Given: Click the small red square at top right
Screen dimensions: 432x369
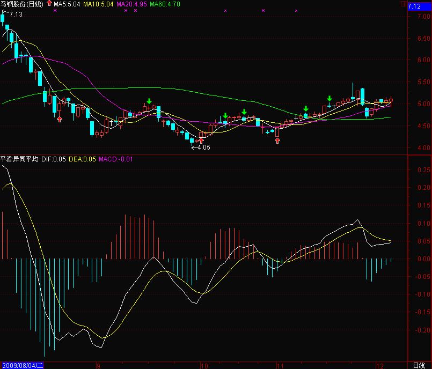Looking at the screenshot, I should point(404,4).
